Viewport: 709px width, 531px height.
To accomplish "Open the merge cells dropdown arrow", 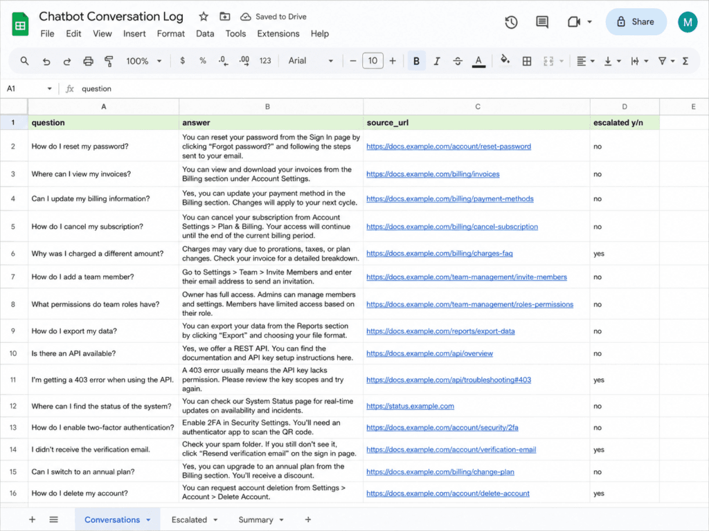I will coord(562,61).
